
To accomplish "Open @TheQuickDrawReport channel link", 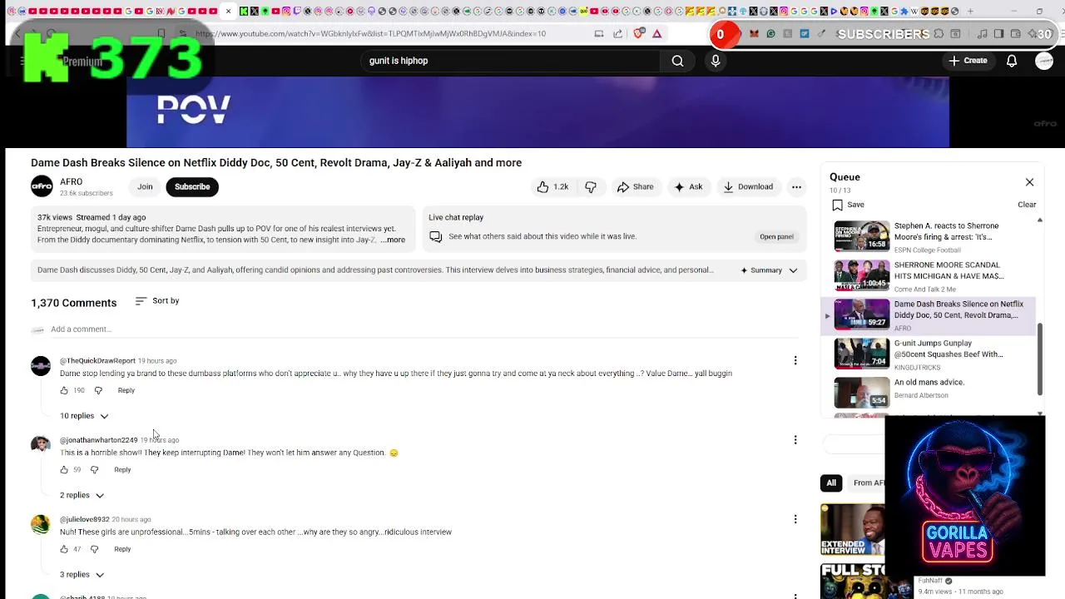I will 97,361.
